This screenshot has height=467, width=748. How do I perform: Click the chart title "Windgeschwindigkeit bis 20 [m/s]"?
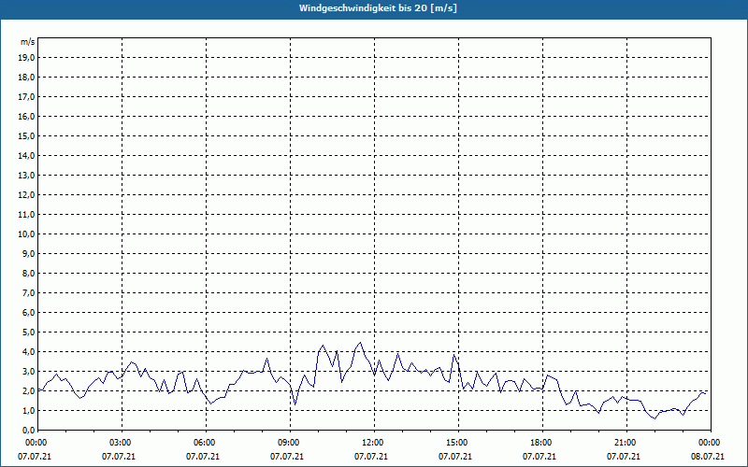click(x=378, y=8)
